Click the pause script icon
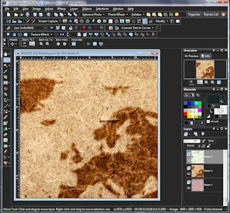The image size is (230, 213). [90, 28]
